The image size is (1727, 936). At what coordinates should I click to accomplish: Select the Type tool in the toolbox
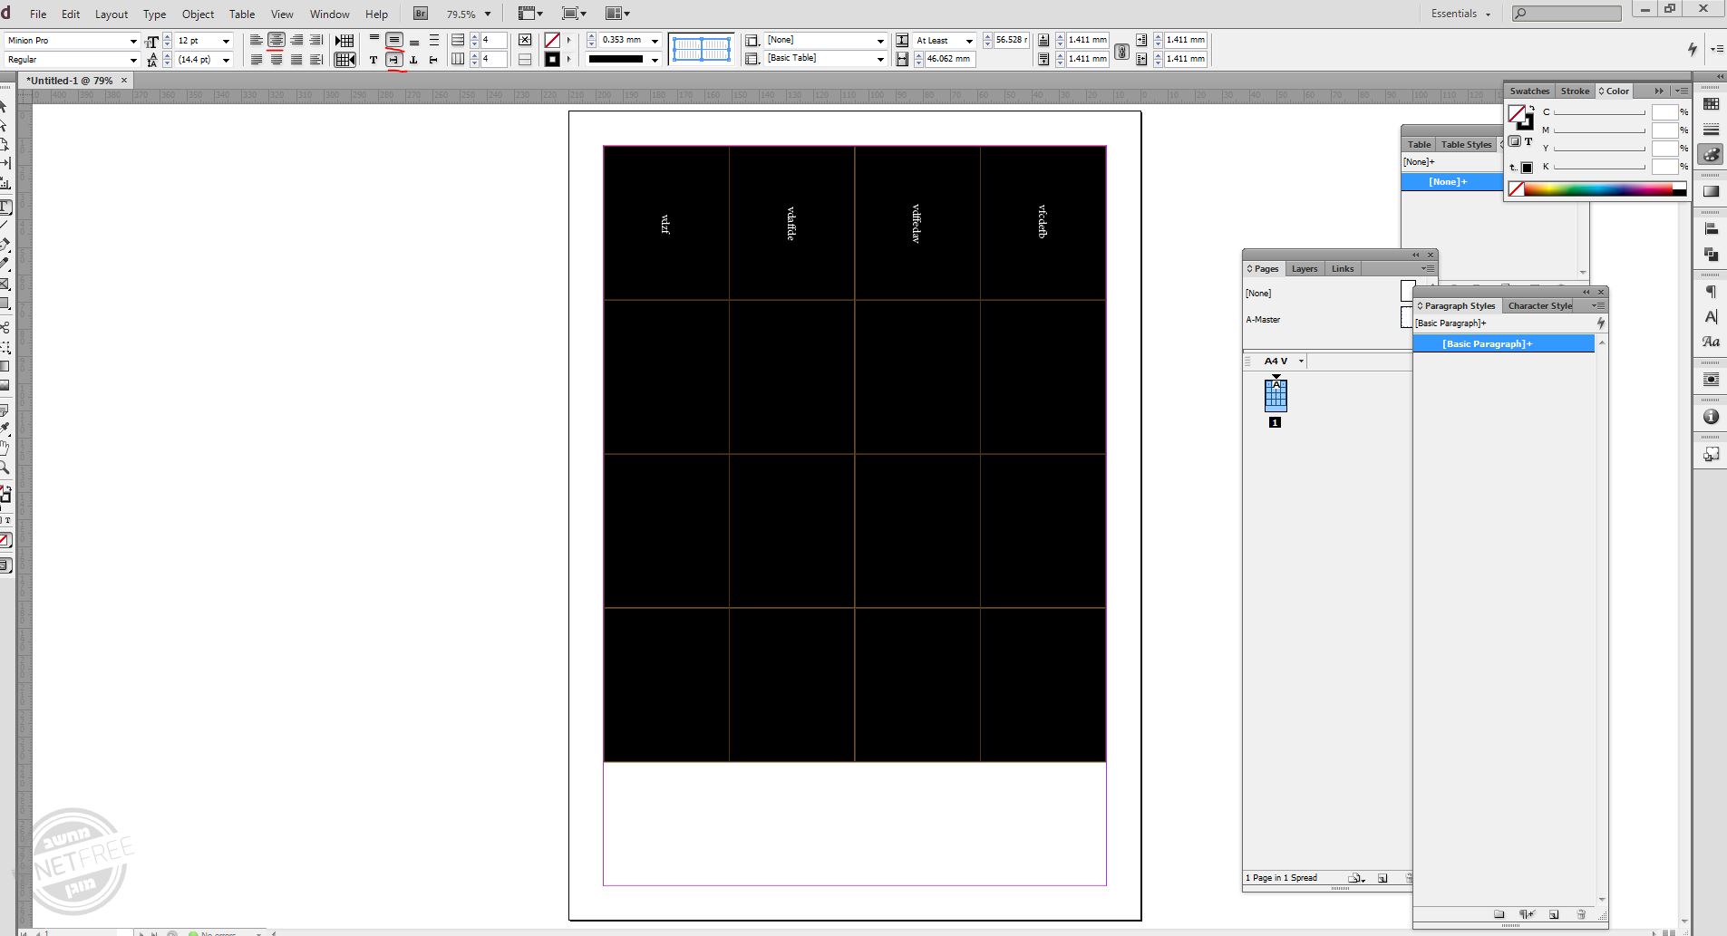pyautogui.click(x=5, y=207)
